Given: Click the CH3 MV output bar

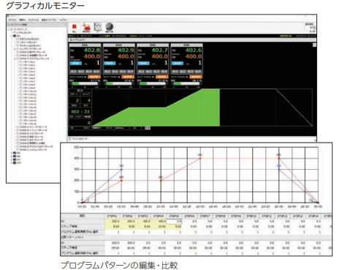Looking at the screenshot, I should 153,83.
